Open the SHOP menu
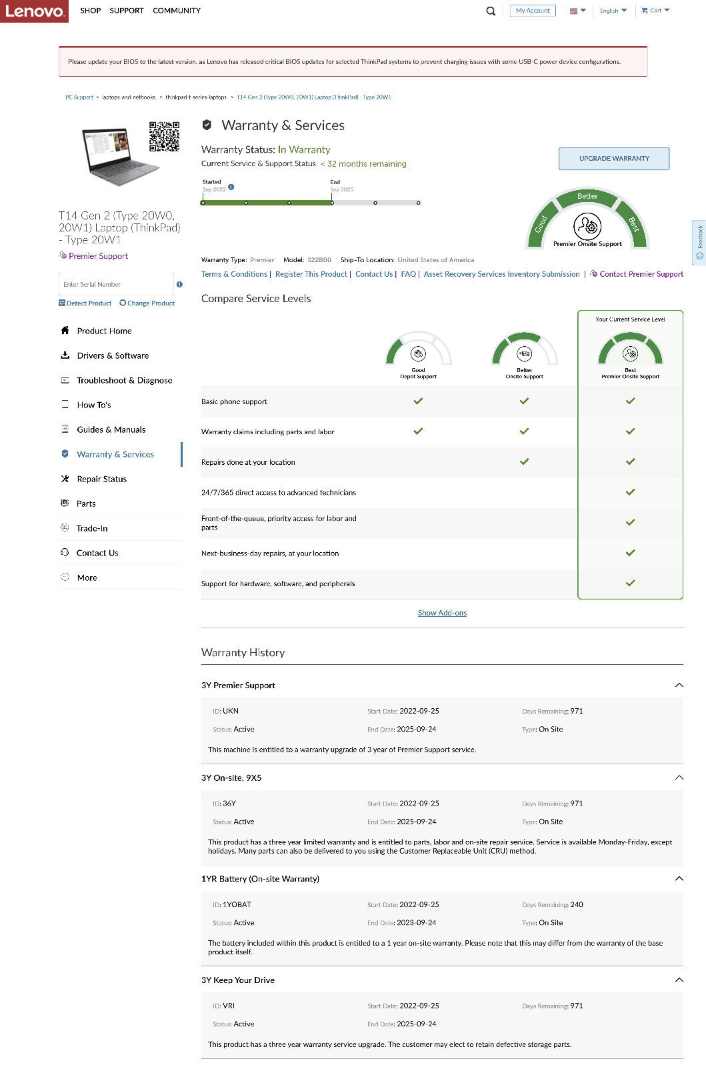The width and height of the screenshot is (706, 1067). click(x=91, y=11)
